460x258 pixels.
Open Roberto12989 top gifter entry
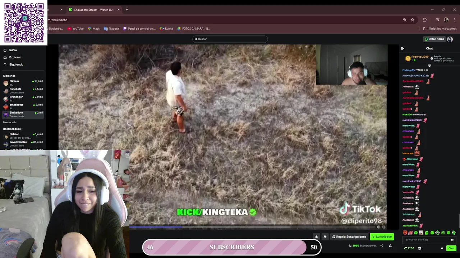pyautogui.click(x=417, y=58)
